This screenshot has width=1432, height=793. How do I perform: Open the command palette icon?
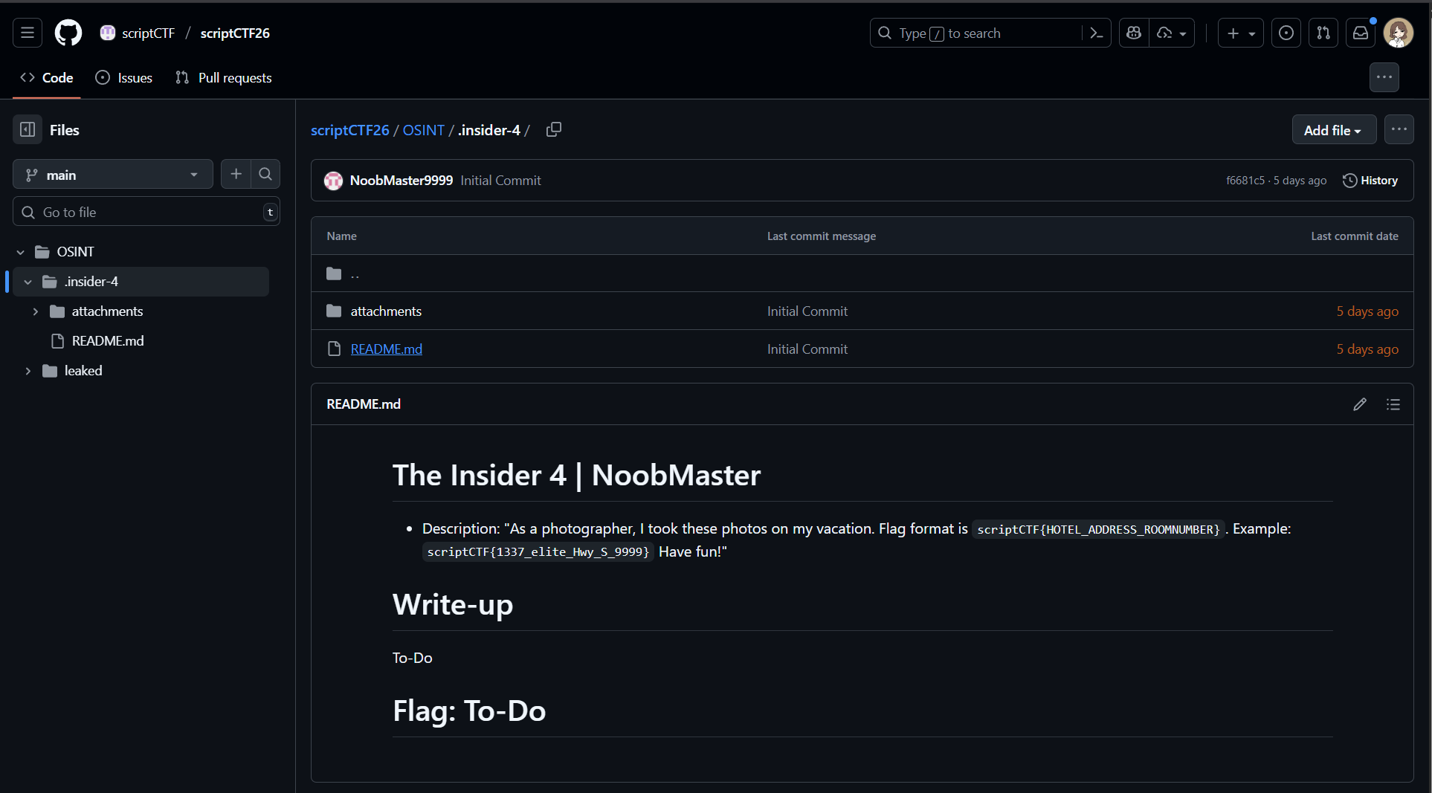pyautogui.click(x=1096, y=33)
